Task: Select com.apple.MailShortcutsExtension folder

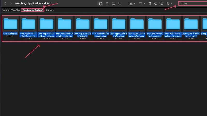Action: point(137,28)
